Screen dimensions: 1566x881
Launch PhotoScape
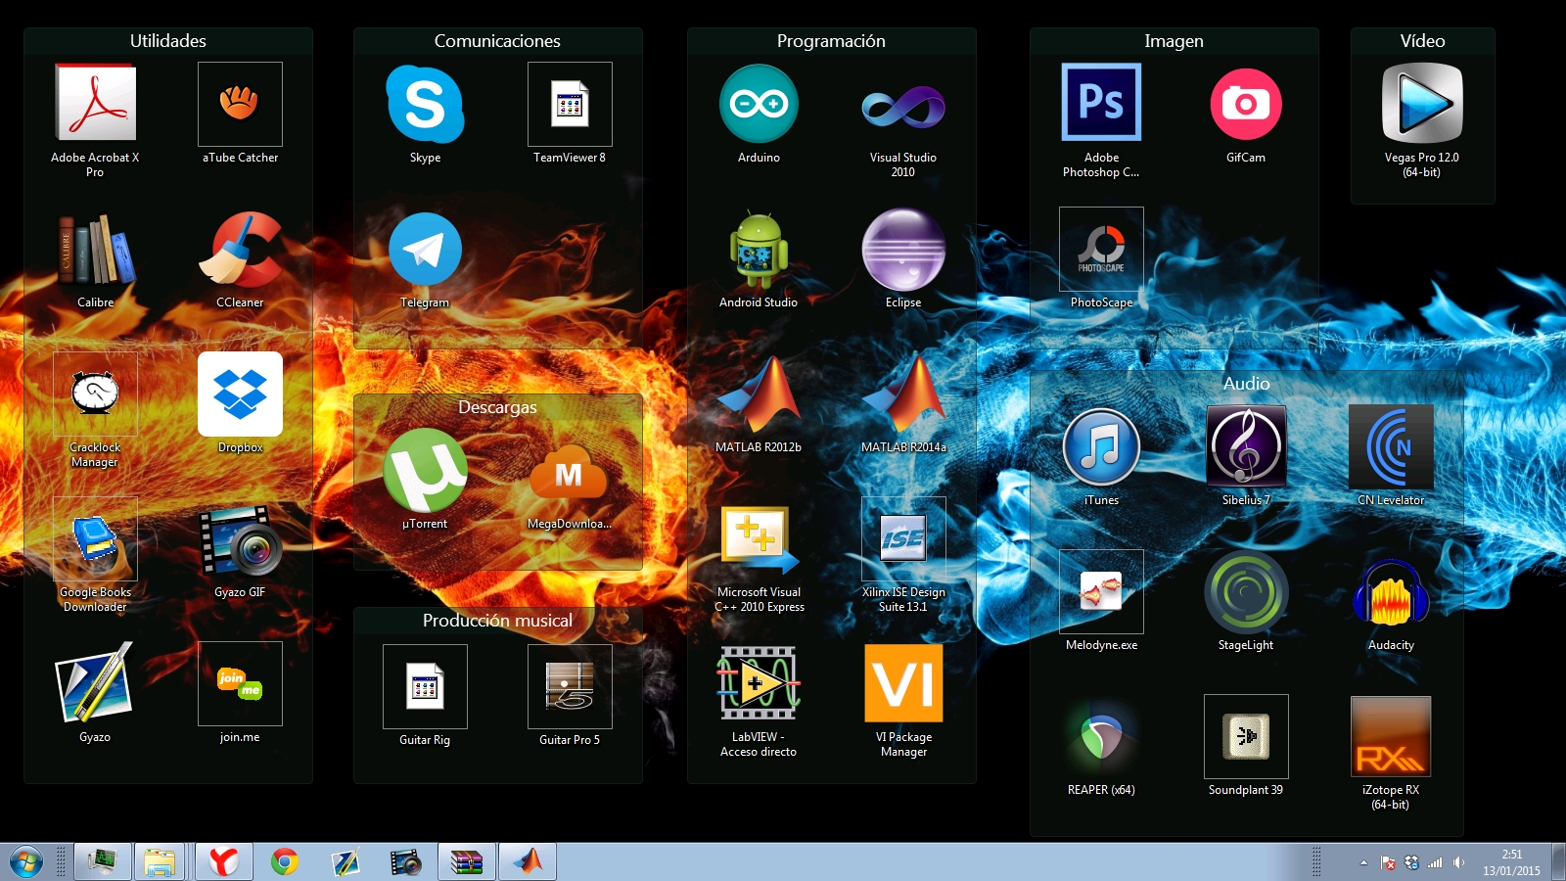click(x=1101, y=249)
